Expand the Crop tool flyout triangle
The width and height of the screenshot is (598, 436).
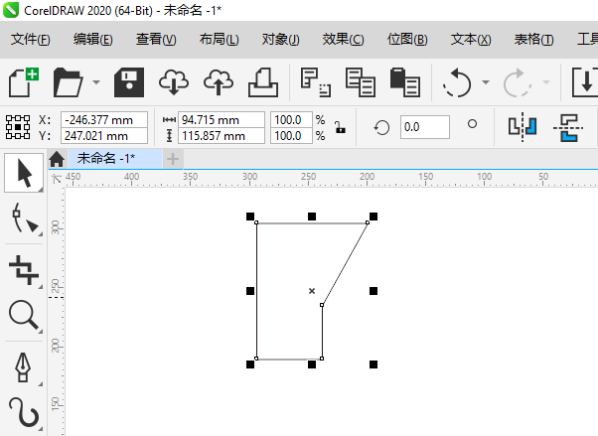click(x=41, y=286)
